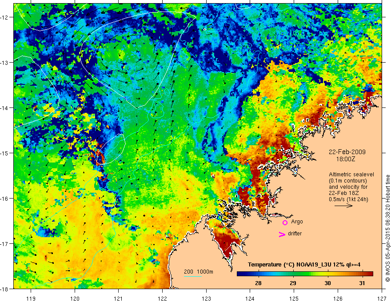Image resolution: width=391 pixels, height=302 pixels.
Task: Click the dark red end of color bar
Action: click(x=370, y=274)
